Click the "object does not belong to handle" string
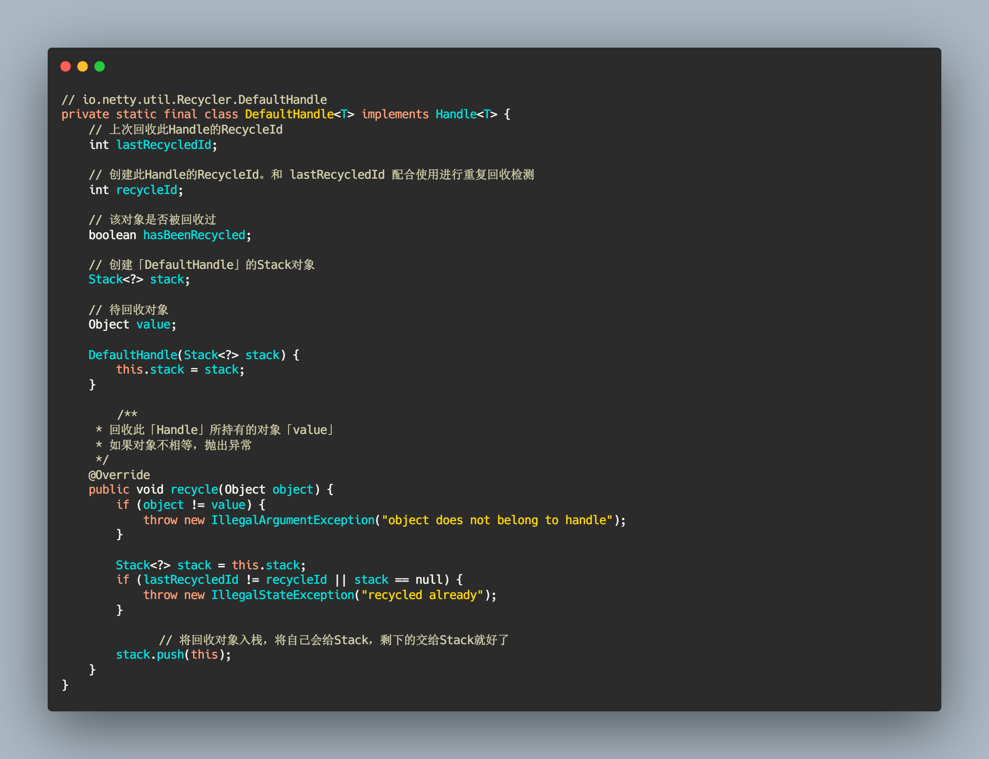The width and height of the screenshot is (989, 759). pyautogui.click(x=497, y=520)
